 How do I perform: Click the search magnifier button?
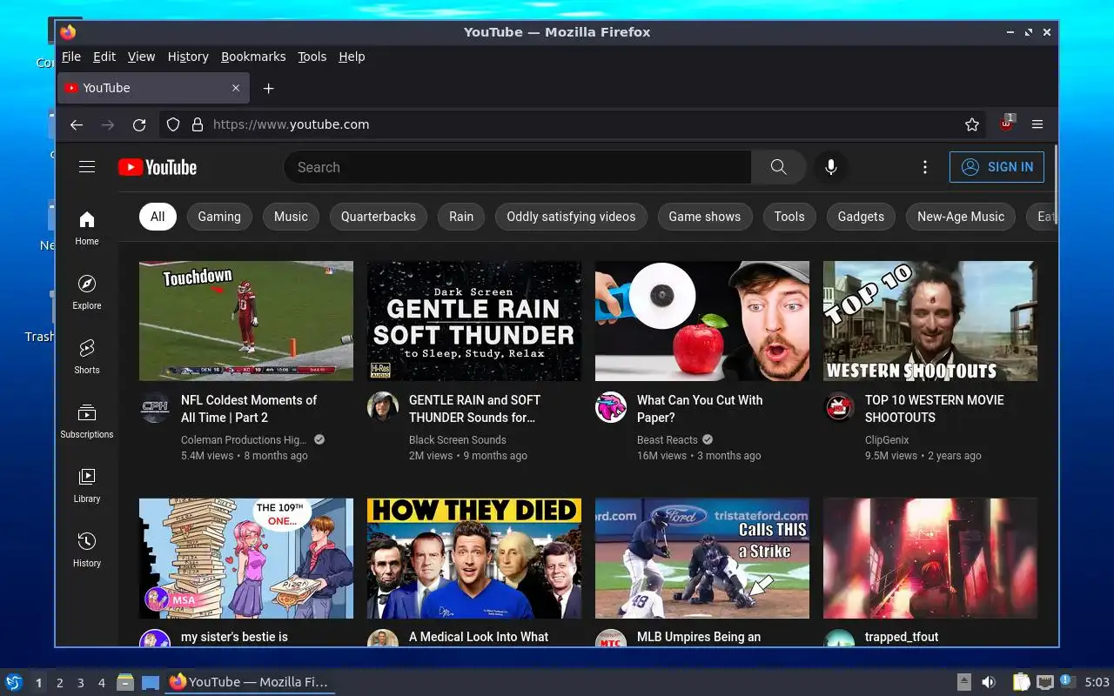click(778, 167)
